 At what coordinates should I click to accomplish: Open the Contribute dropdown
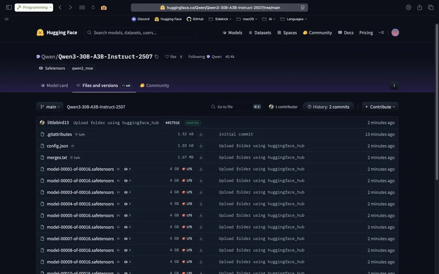tap(380, 107)
